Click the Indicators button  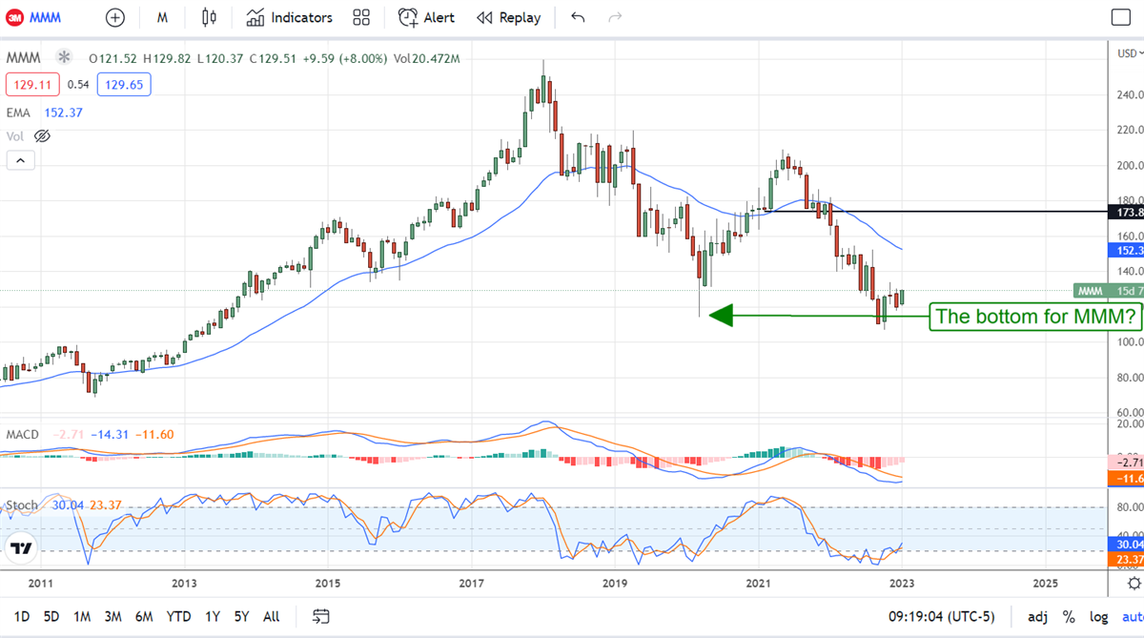(x=289, y=17)
